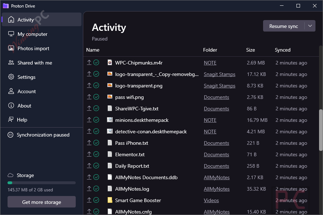Select AllMyNotes Documents.ddb file name

coord(146,177)
